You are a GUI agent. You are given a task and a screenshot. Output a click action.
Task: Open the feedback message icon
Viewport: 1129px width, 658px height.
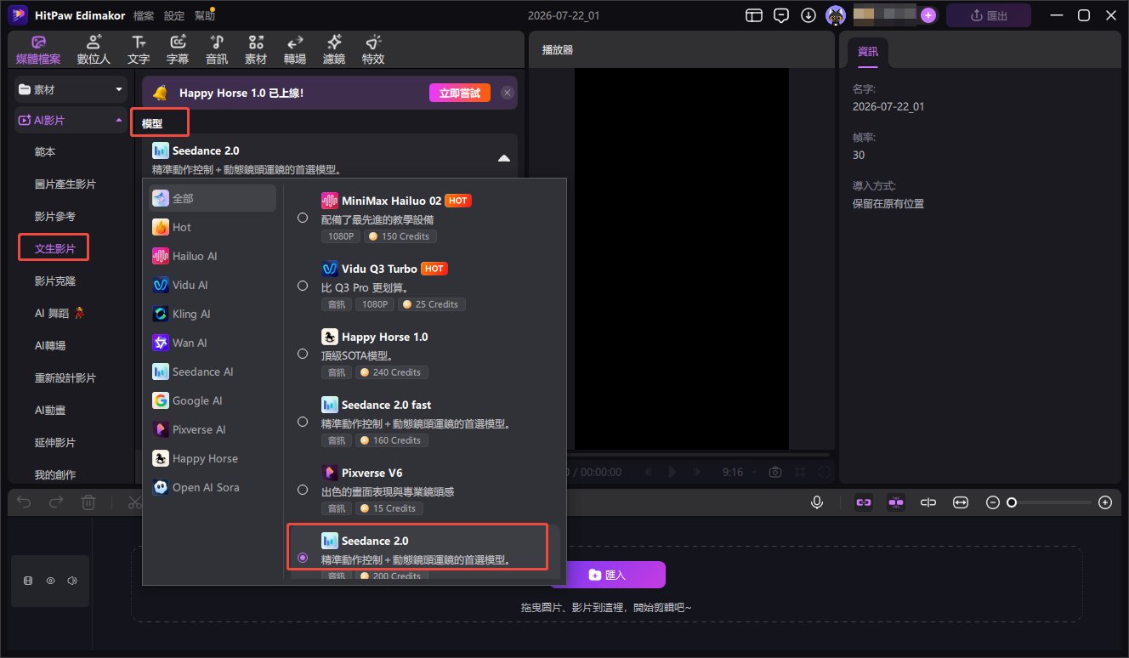pyautogui.click(x=780, y=15)
